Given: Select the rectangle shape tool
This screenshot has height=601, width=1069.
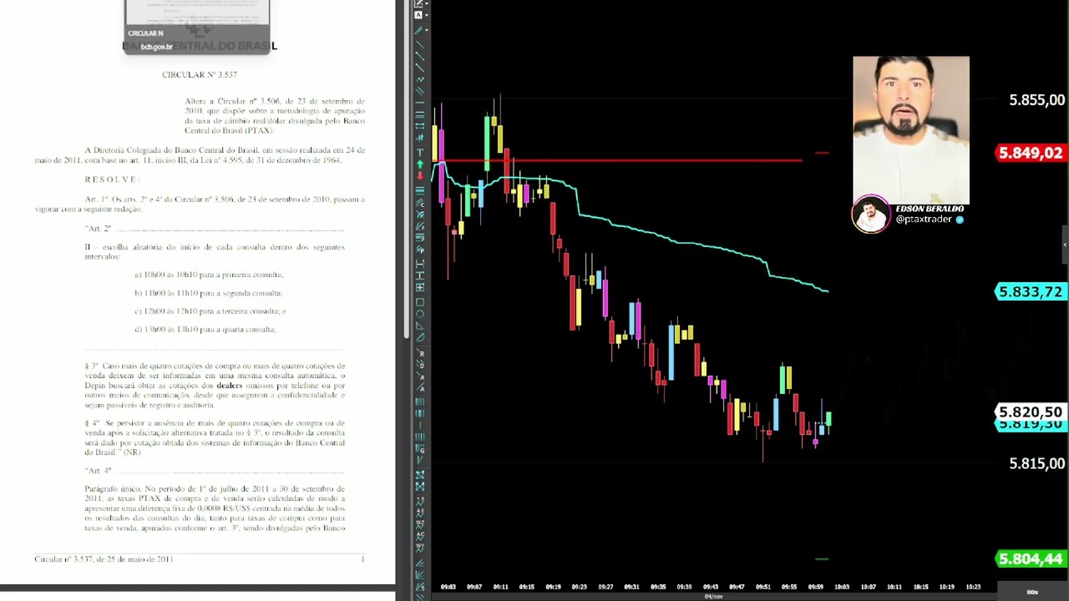Looking at the screenshot, I should point(420,302).
